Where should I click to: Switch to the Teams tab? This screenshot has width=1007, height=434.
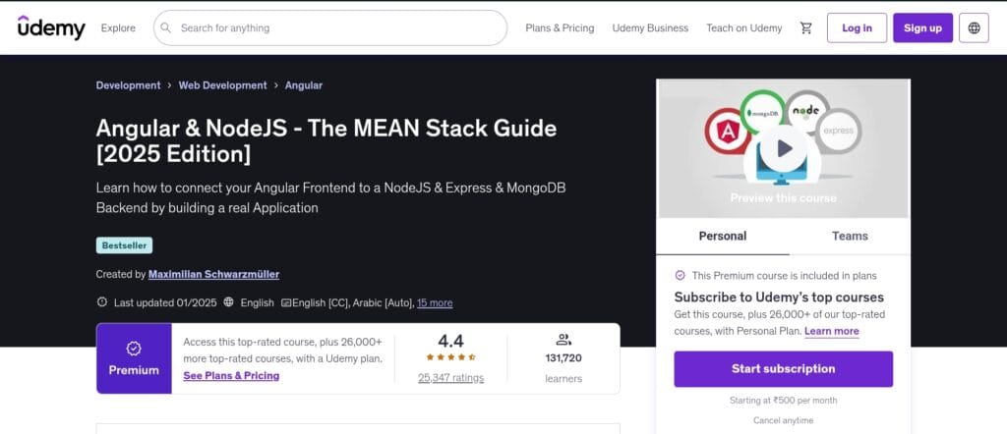[x=850, y=236]
